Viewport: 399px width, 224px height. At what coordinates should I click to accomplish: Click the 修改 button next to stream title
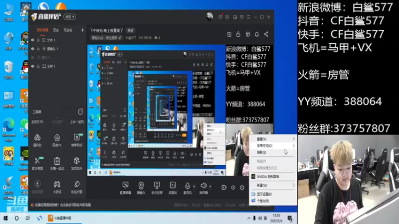[131, 30]
